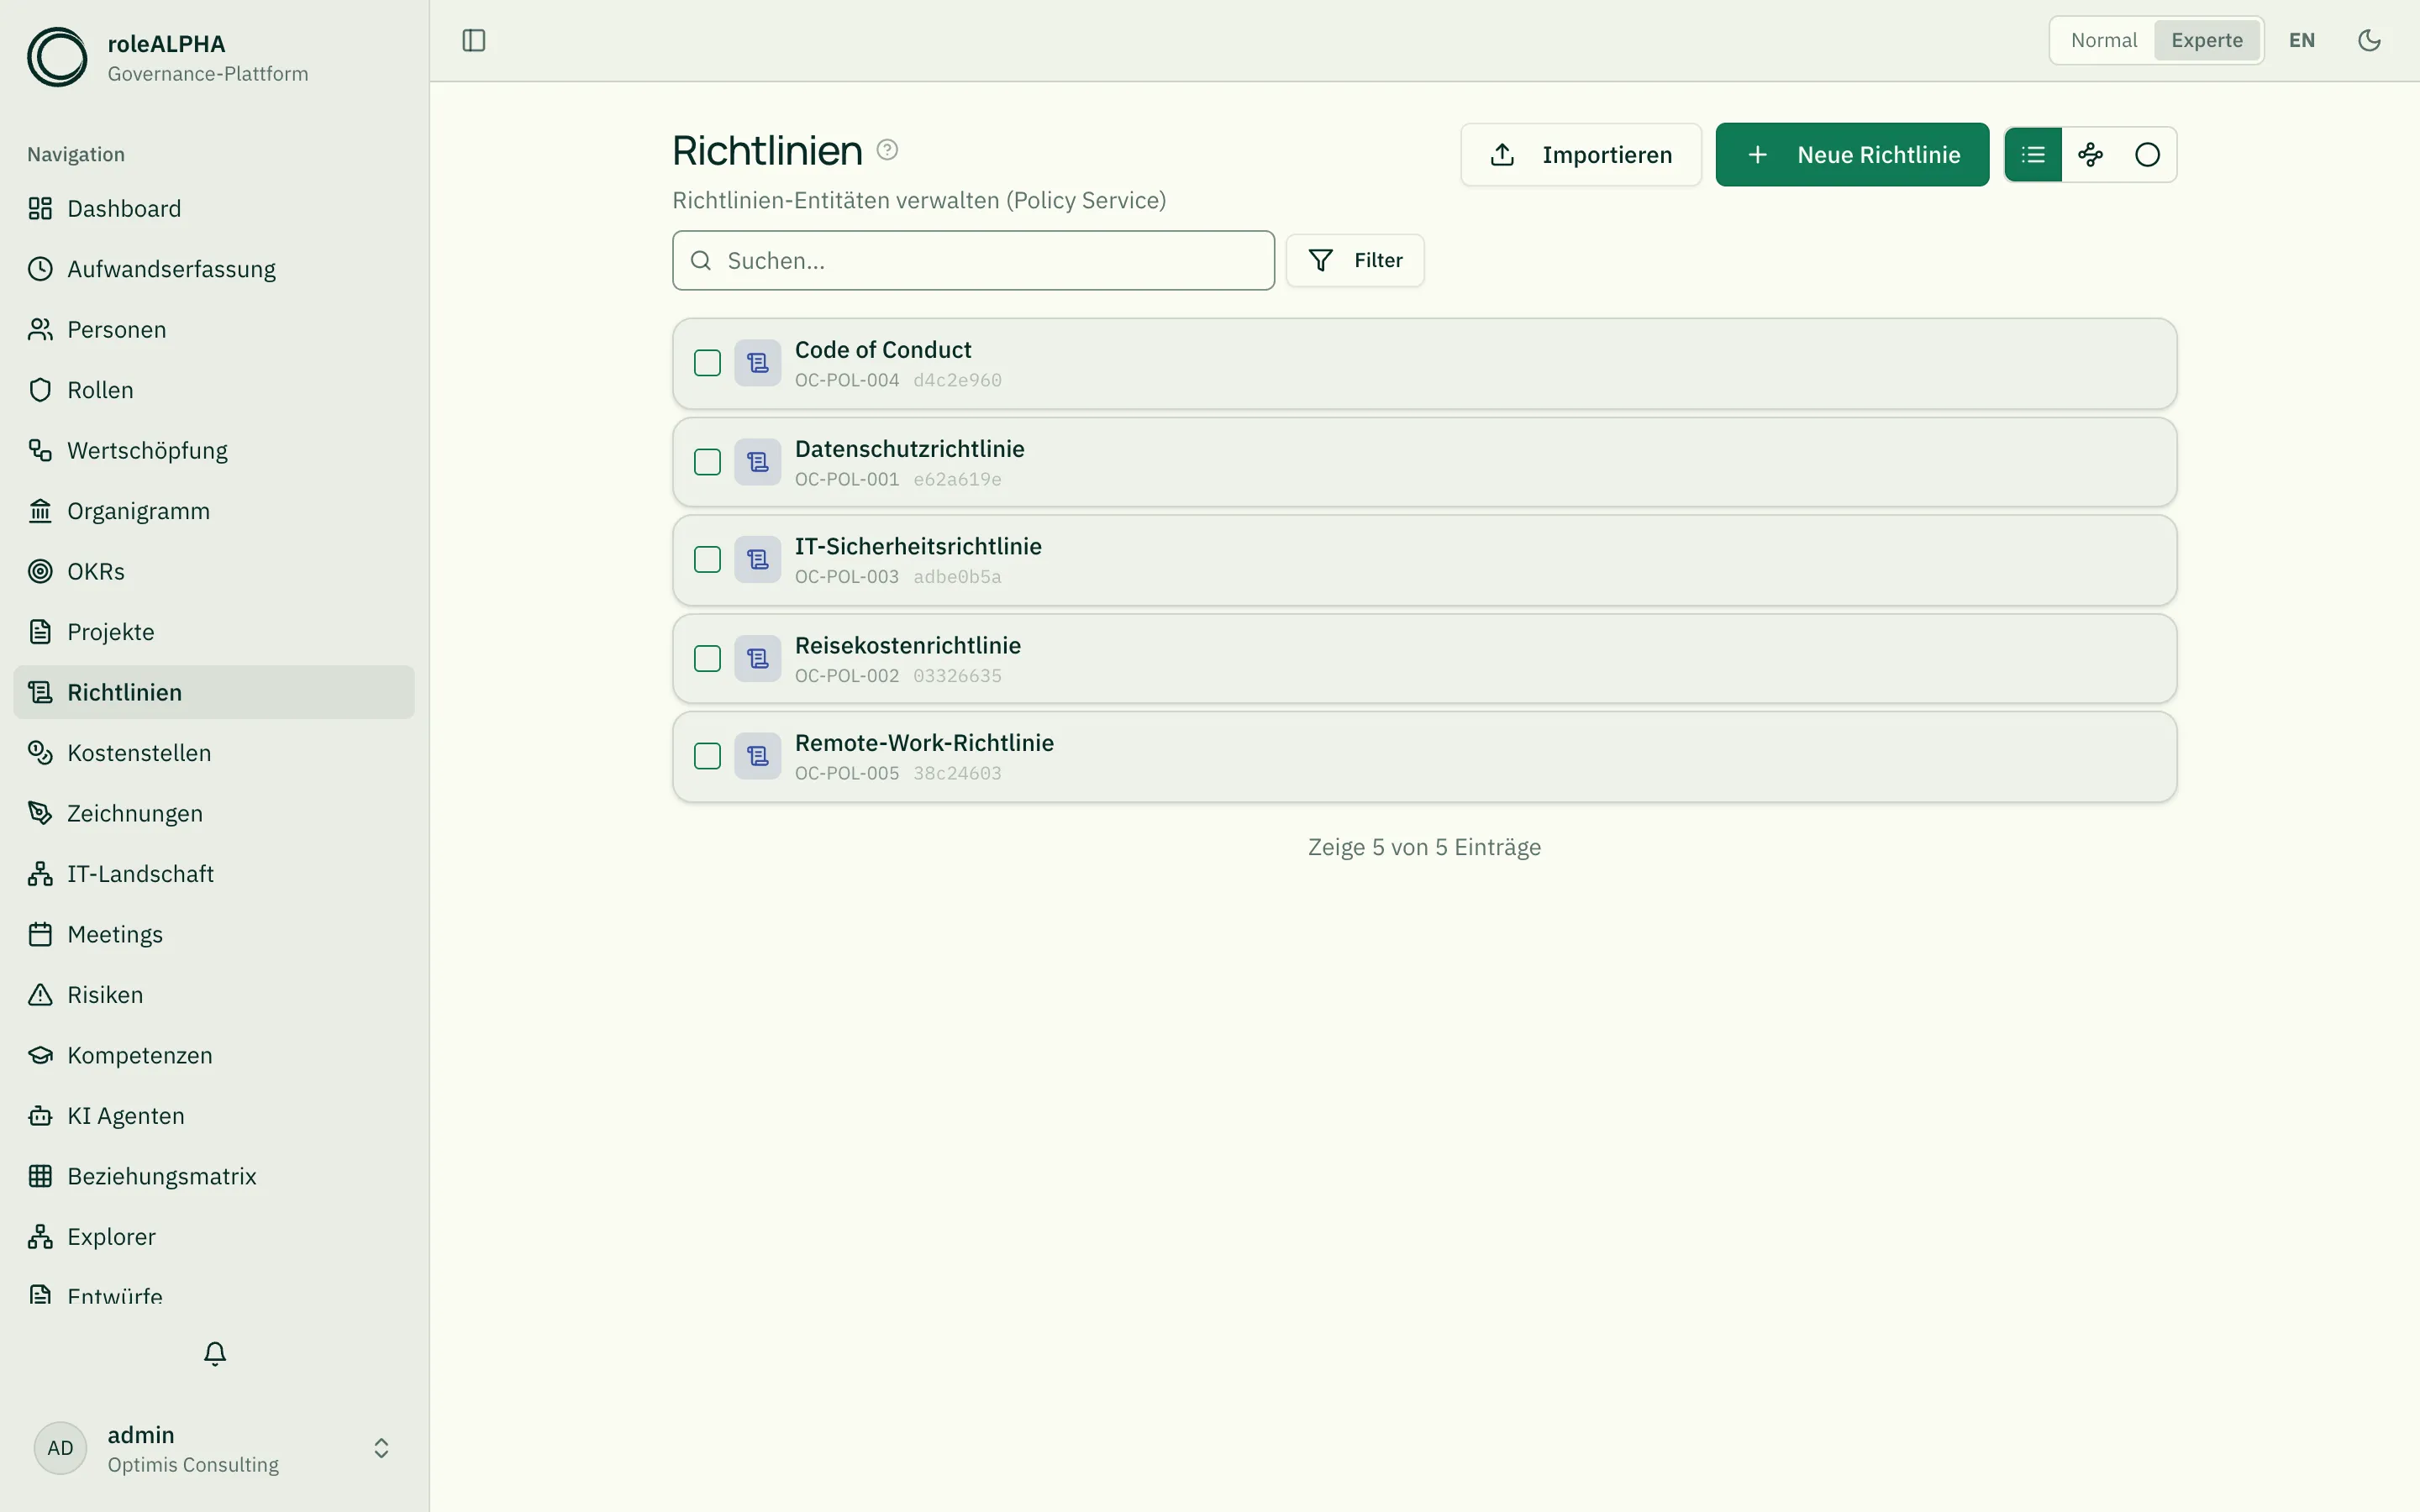Switch to graph view icon
The image size is (2420, 1512).
point(2090,154)
